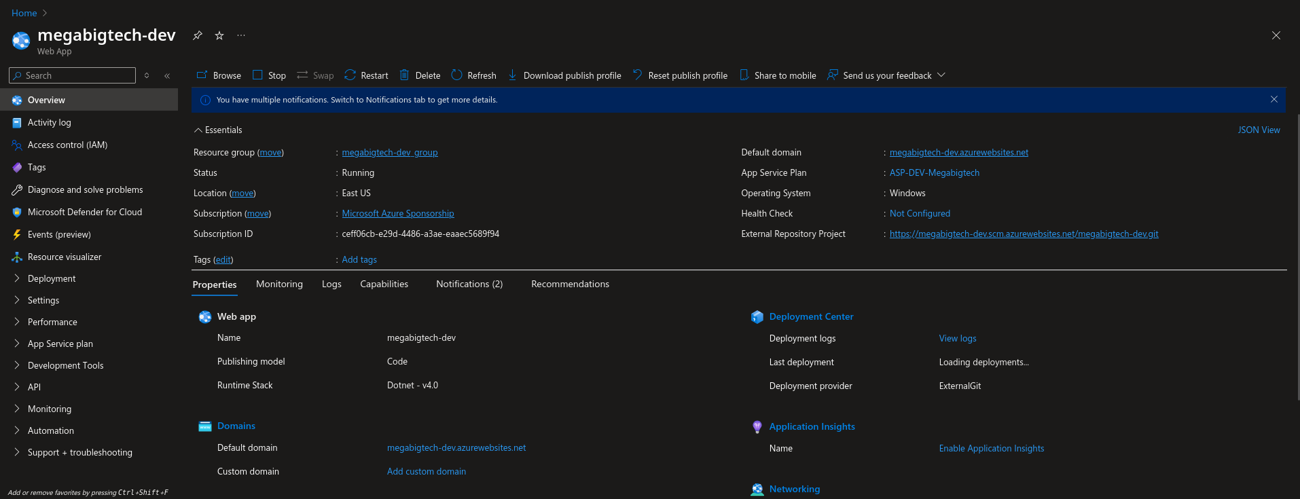Toggle expand/collapse all sidebar groups
1300x499 pixels.
[x=147, y=75]
